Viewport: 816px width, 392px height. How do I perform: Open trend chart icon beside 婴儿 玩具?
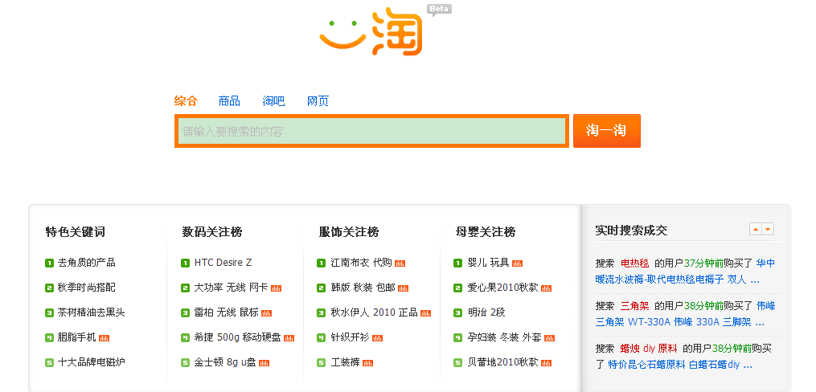[x=517, y=263]
